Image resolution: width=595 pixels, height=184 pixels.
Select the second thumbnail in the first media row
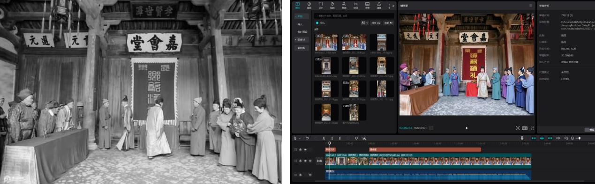coord(354,42)
